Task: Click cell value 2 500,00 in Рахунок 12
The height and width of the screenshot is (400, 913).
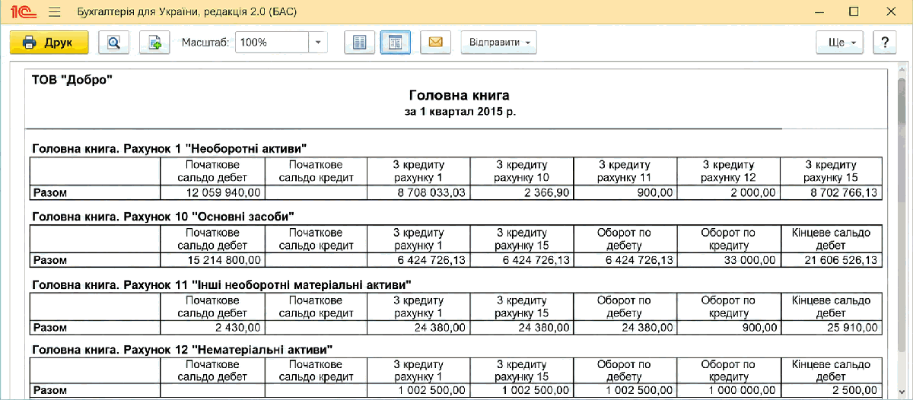Action: coord(831,390)
